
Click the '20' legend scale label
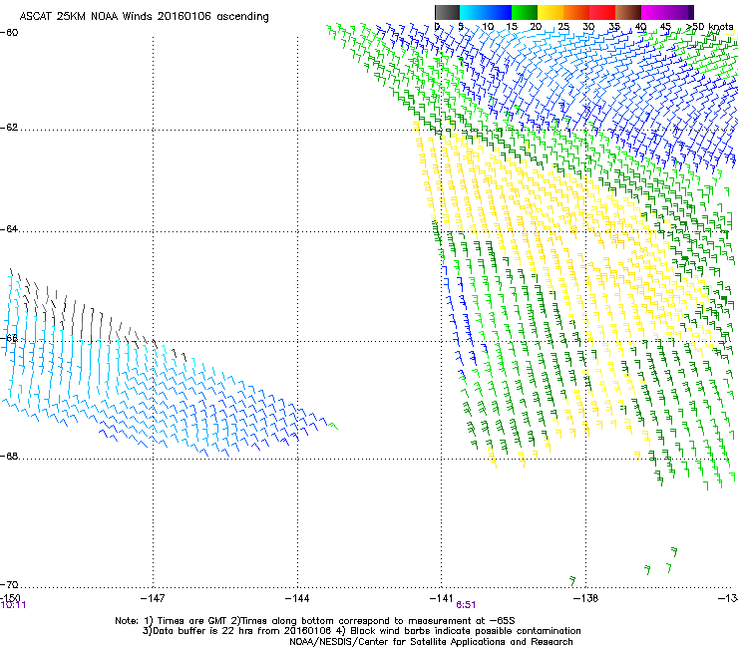pyautogui.click(x=536, y=27)
